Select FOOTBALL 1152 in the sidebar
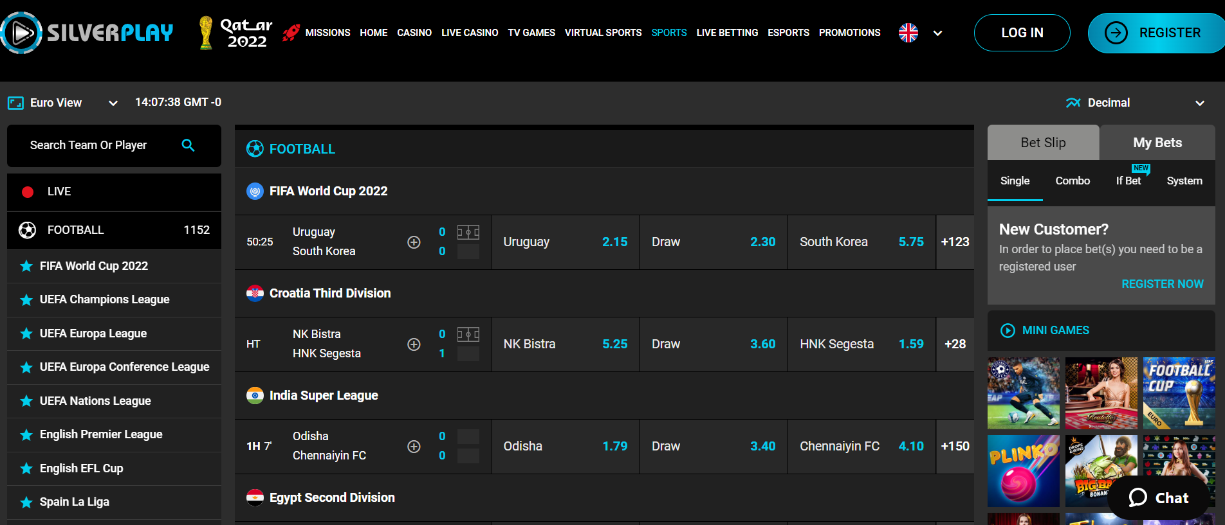The image size is (1225, 525). 114,230
